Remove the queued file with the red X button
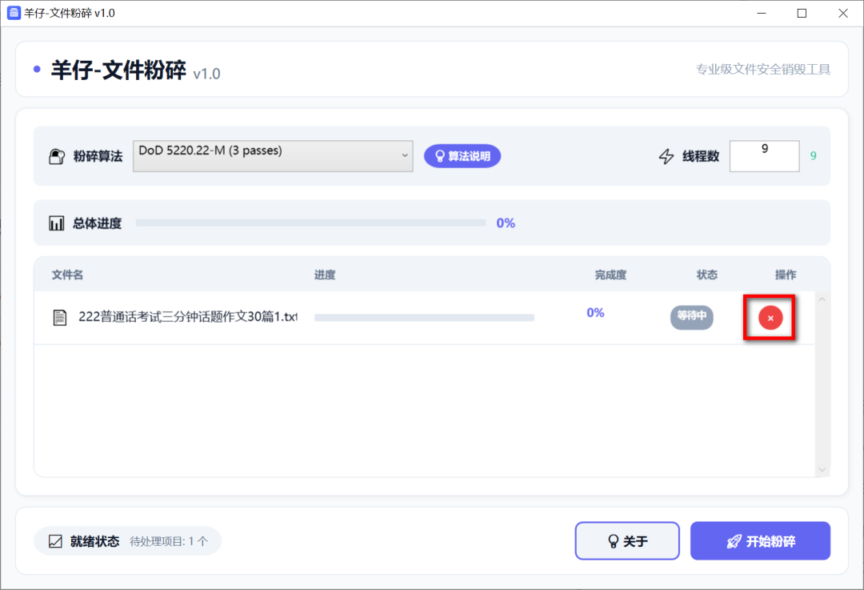 tap(770, 318)
